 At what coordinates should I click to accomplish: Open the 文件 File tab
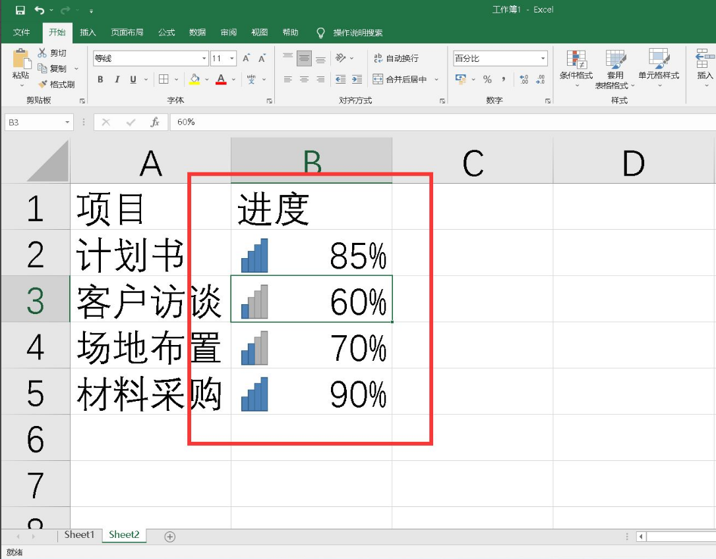pos(22,32)
